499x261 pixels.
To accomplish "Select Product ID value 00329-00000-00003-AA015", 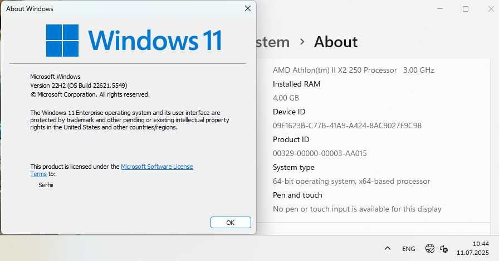I will pyautogui.click(x=320, y=153).
